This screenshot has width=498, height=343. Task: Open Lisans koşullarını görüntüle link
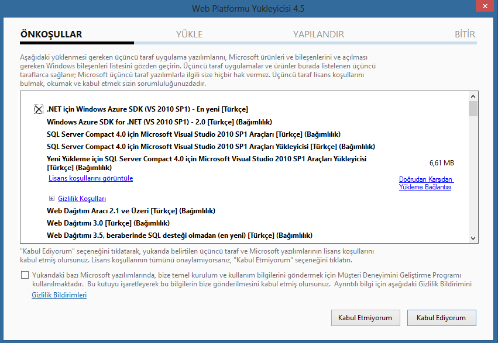point(91,178)
